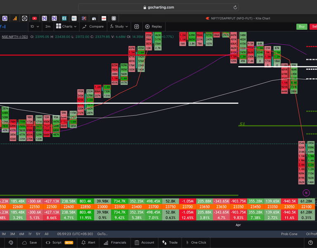Open the gray G bookmark icon
This screenshot has height=248, width=317.
[x=114, y=19]
